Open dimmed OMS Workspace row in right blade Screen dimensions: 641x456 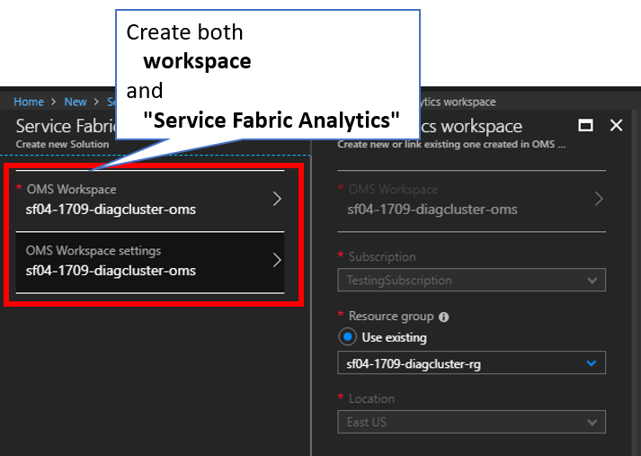pyautogui.click(x=471, y=201)
